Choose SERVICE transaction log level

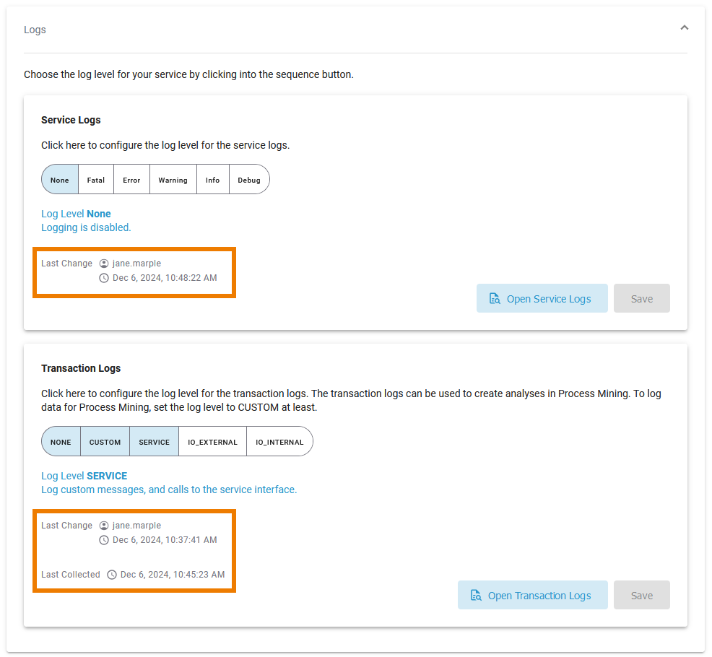(154, 442)
